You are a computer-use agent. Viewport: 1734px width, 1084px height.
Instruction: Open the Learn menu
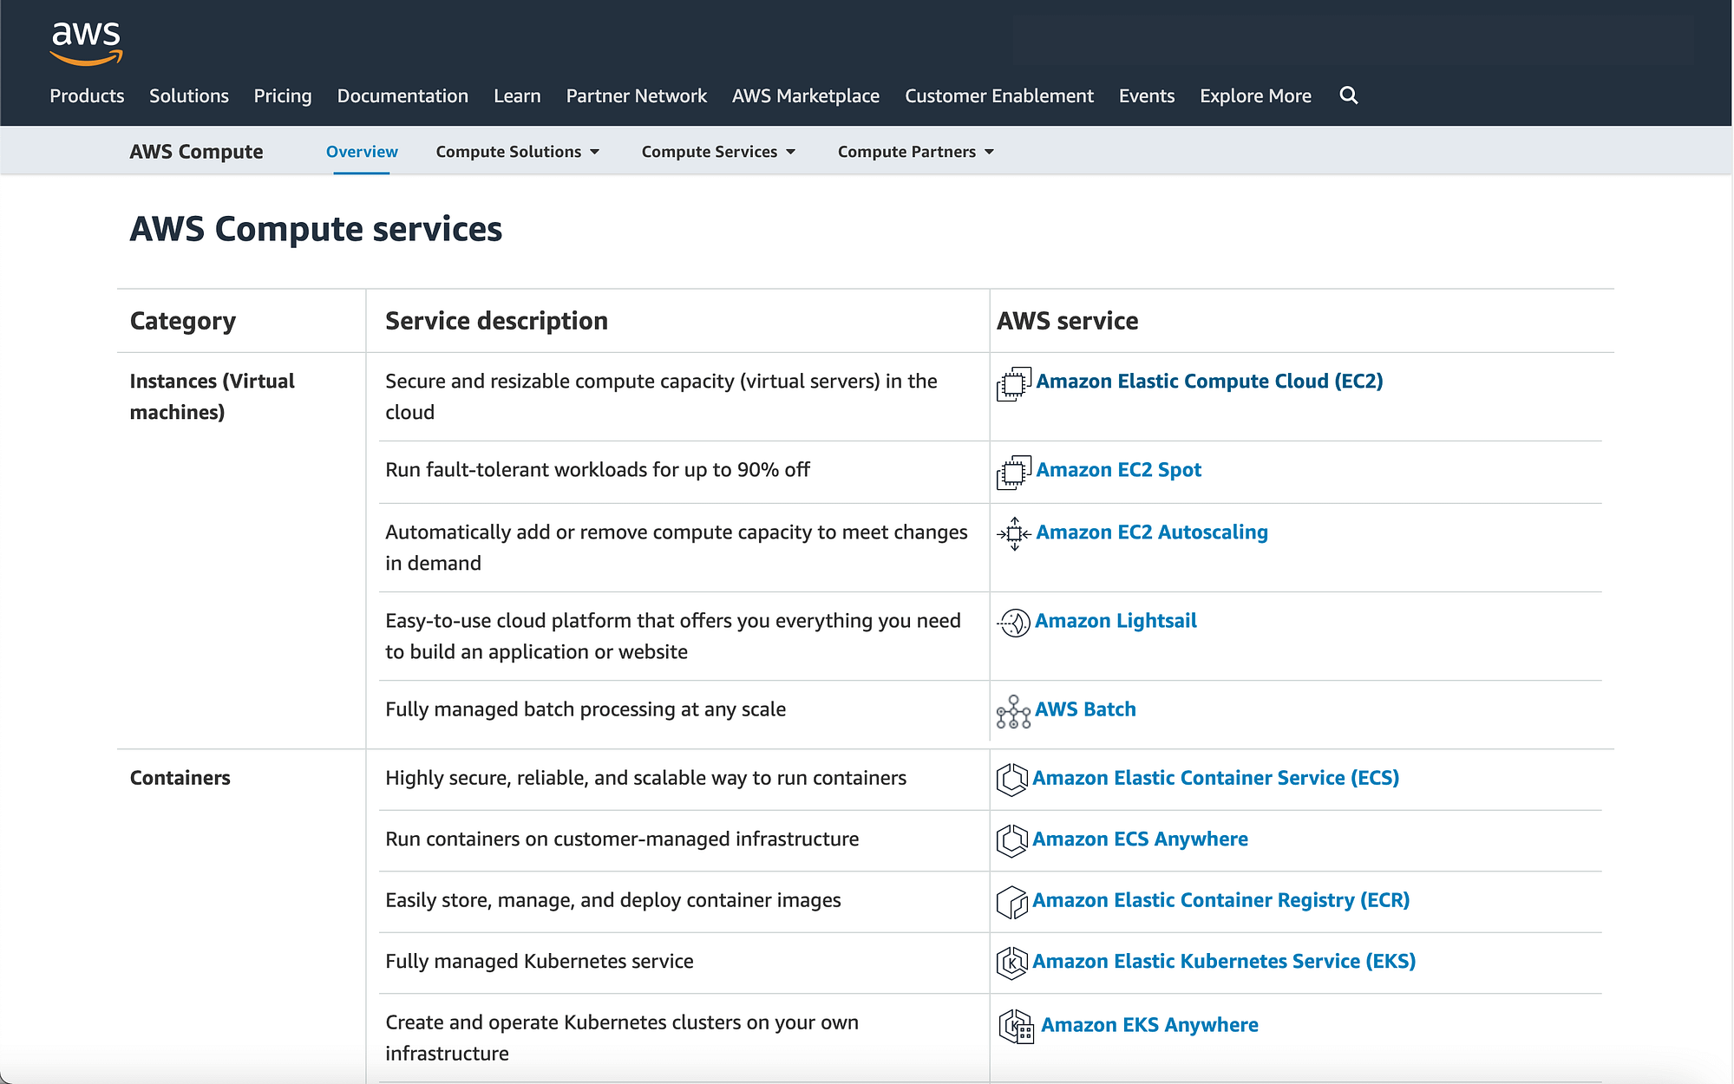[517, 96]
